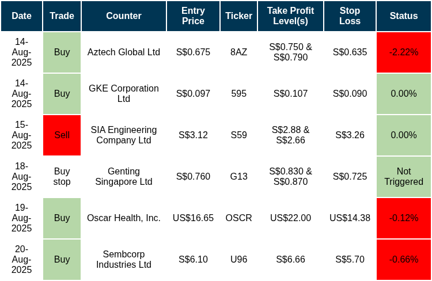Click the Entry Price column header

193,16
